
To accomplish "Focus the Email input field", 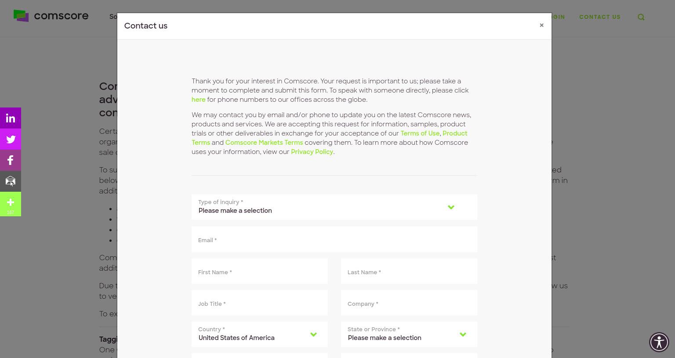I will pos(334,240).
